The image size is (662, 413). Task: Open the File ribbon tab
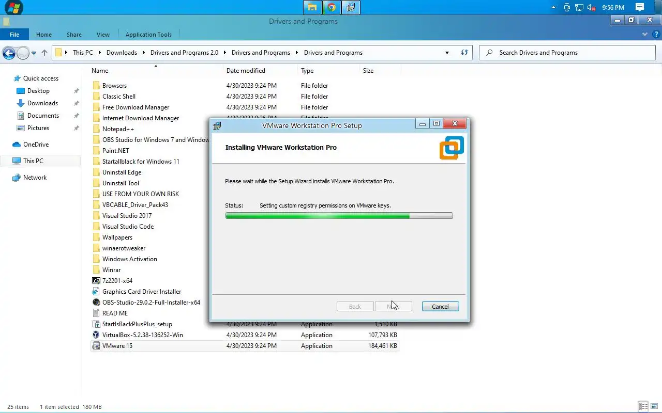coord(14,35)
